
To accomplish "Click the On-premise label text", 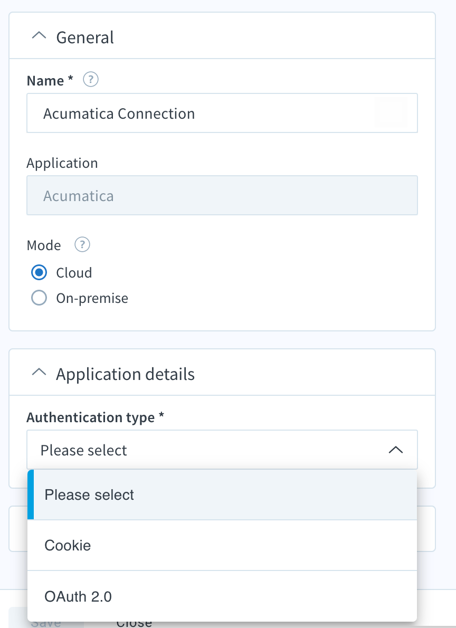I will (92, 298).
